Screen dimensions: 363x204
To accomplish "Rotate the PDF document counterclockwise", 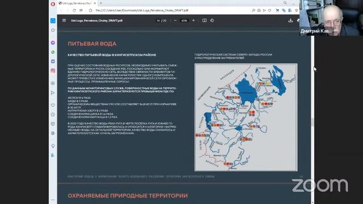I will click(x=212, y=20).
